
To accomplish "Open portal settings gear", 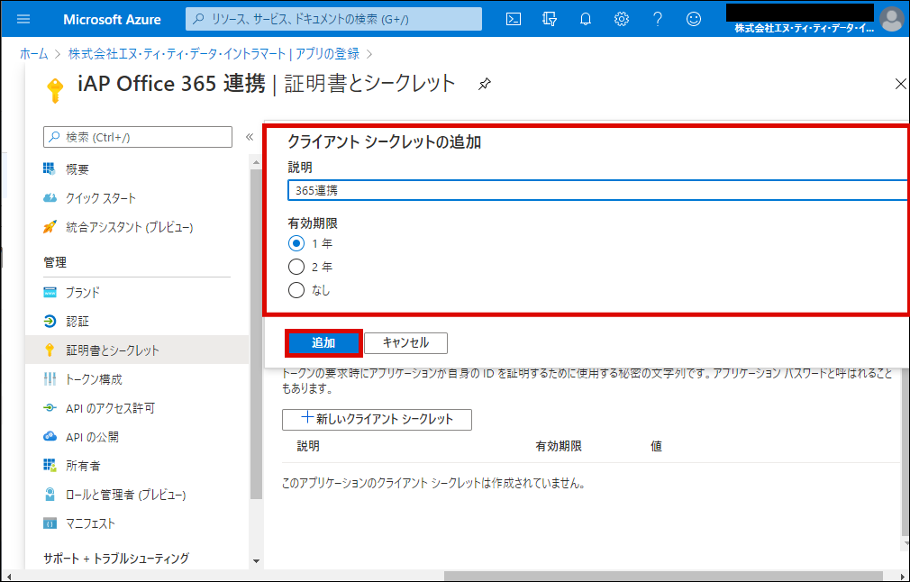I will pyautogui.click(x=622, y=19).
